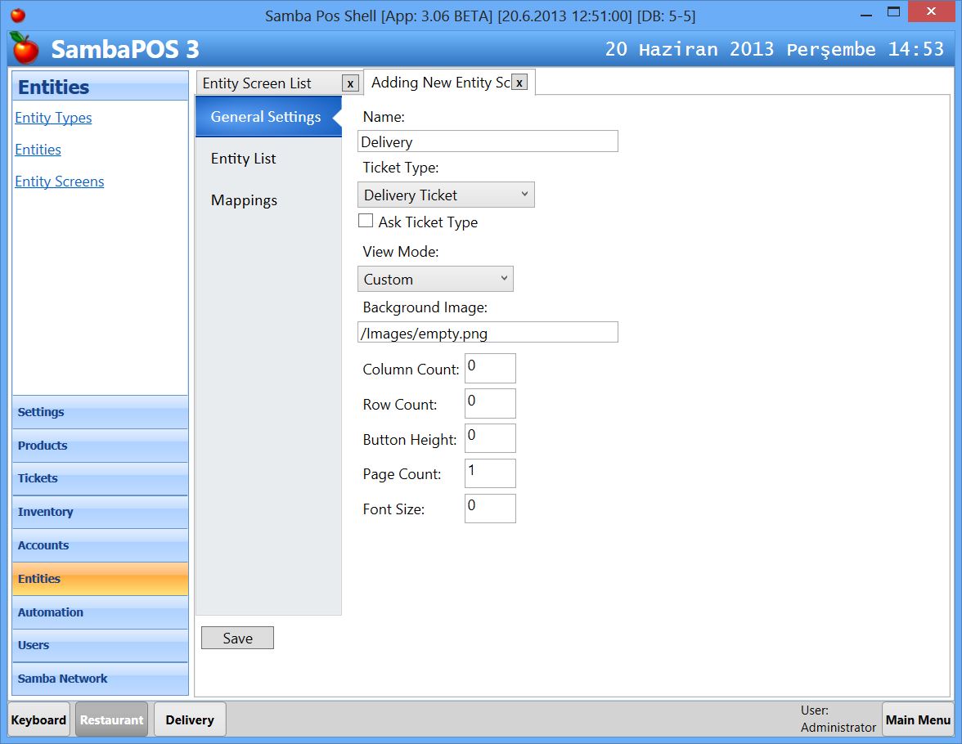Image resolution: width=962 pixels, height=744 pixels.
Task: Expand the Settings section in sidebar
Action: coord(41,412)
